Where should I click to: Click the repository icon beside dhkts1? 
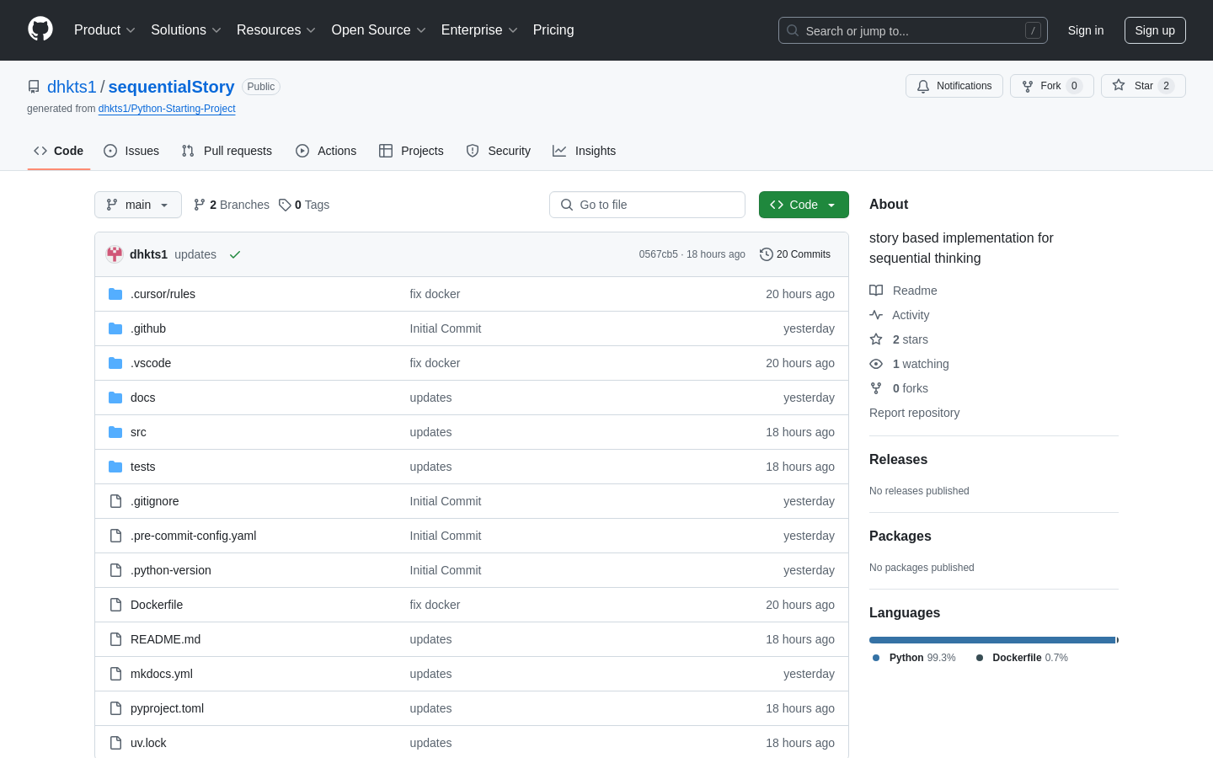click(x=34, y=87)
